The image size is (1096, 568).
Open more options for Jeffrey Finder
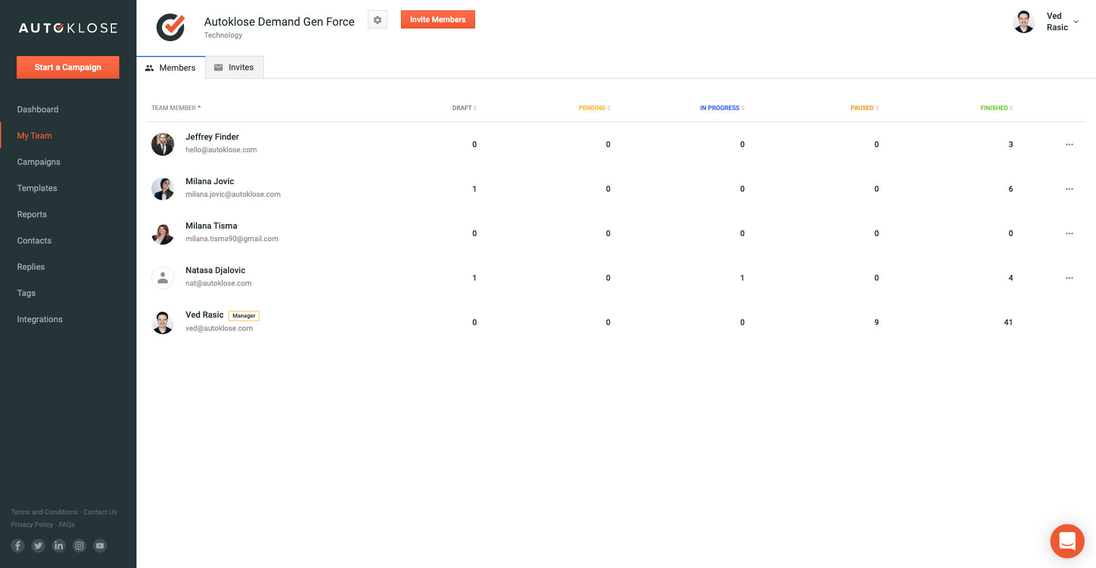[x=1069, y=144]
